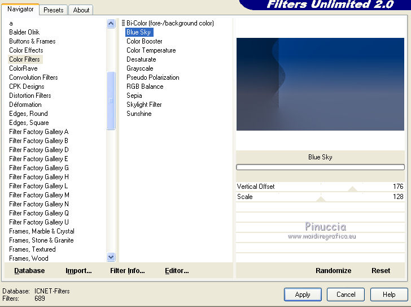The image size is (411, 307).
Task: Select the RGB Balance filter
Action: (x=145, y=87)
